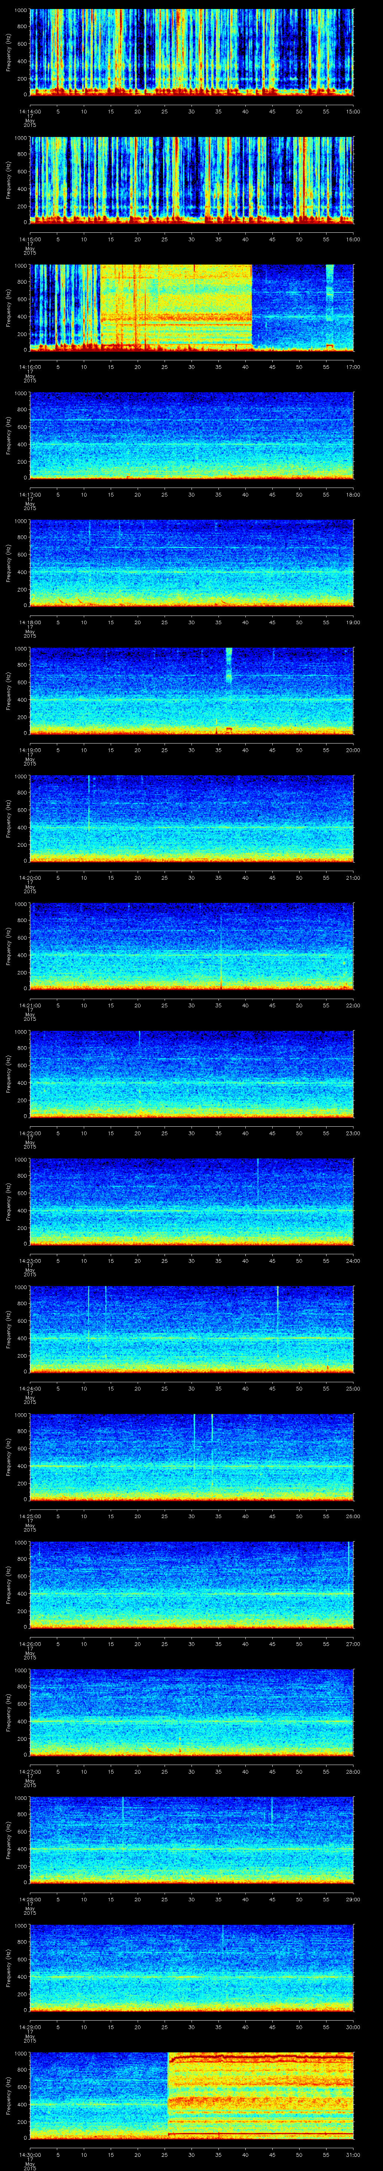Select the spectrogram panel starting at 14:17:00
This screenshot has width=383, height=2171.
point(191,435)
